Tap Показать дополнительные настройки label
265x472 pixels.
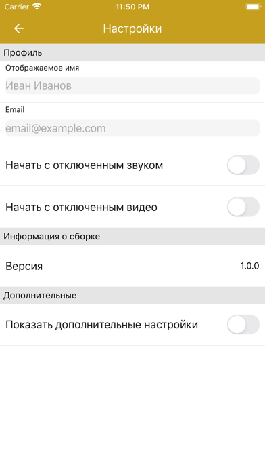tap(101, 325)
